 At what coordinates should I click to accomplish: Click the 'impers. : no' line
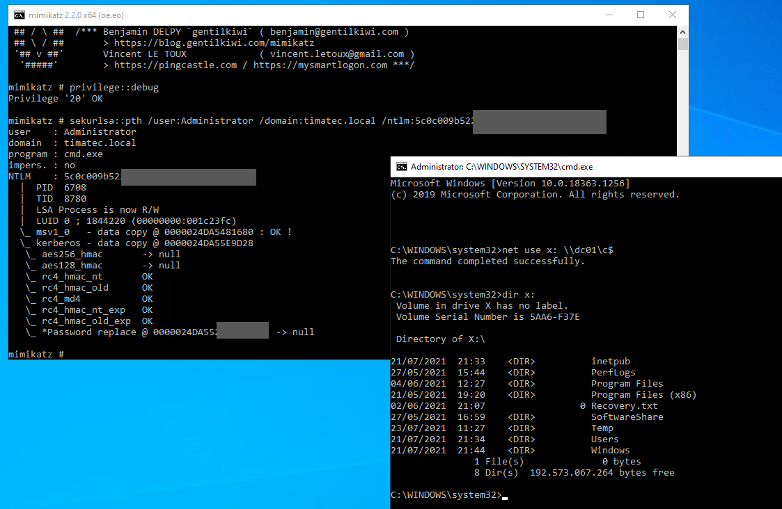point(42,165)
